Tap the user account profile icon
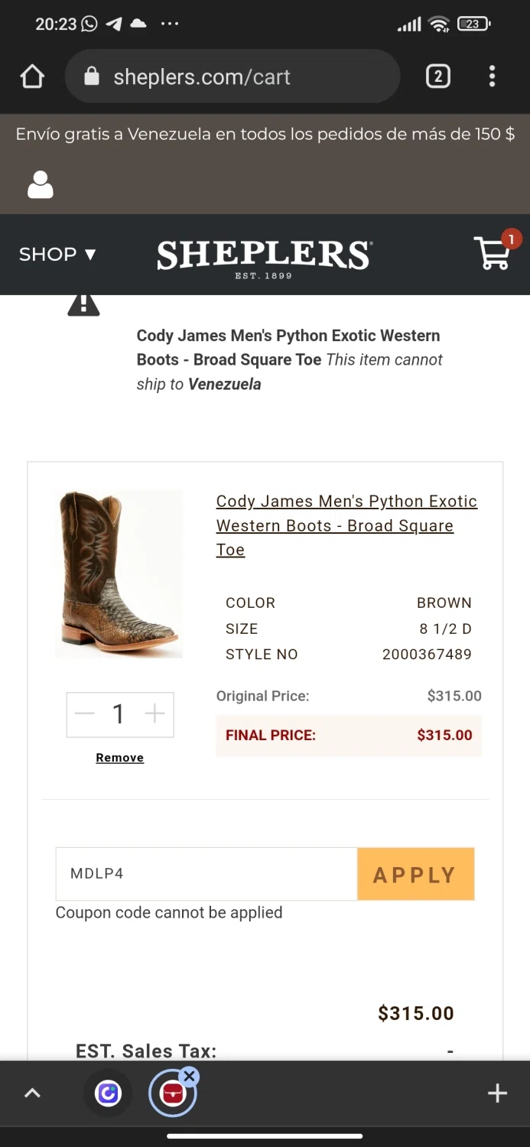530x1147 pixels. (41, 185)
